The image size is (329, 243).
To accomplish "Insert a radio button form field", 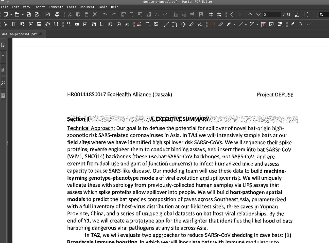I will [x=119, y=24].
